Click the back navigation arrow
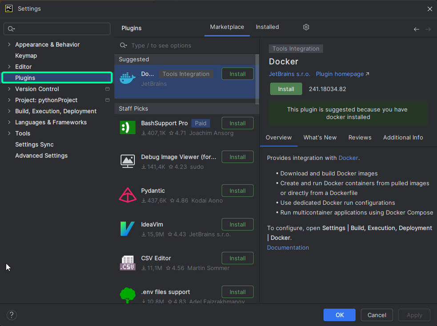The image size is (437, 326). 417,29
